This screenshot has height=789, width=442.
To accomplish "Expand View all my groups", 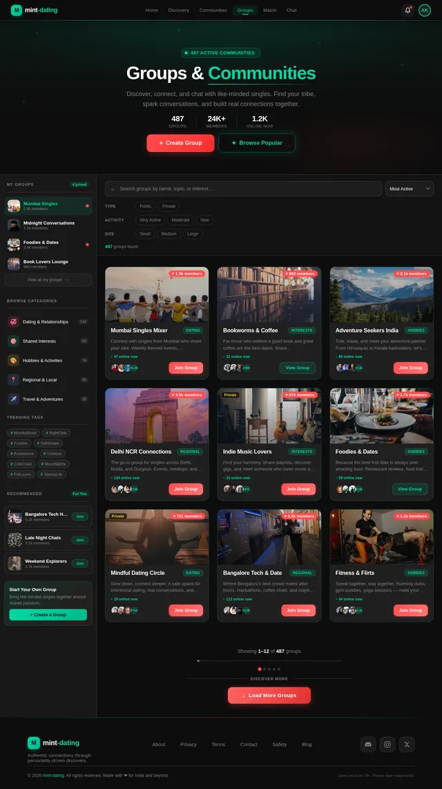I will click(x=48, y=280).
